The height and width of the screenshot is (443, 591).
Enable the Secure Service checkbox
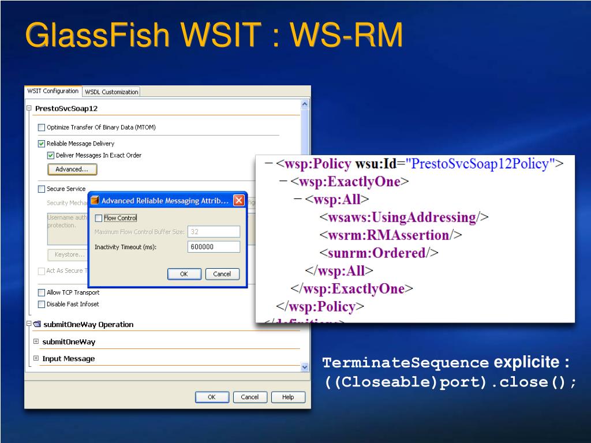coord(42,189)
